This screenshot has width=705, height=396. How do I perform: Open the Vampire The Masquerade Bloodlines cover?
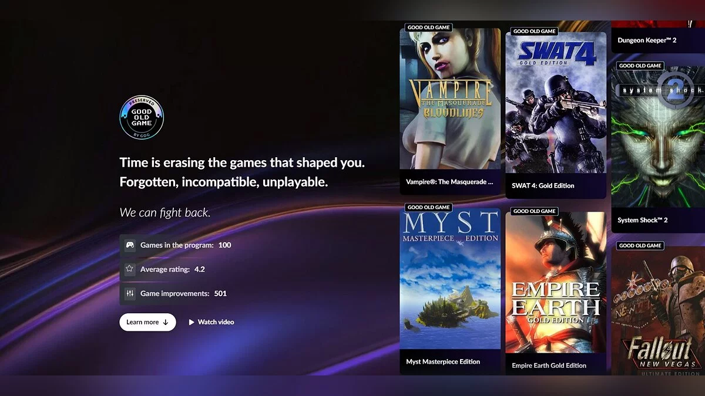450,99
